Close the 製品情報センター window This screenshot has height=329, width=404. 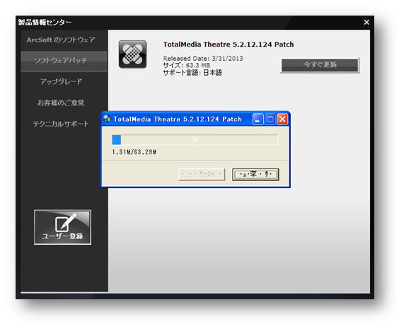(367, 23)
